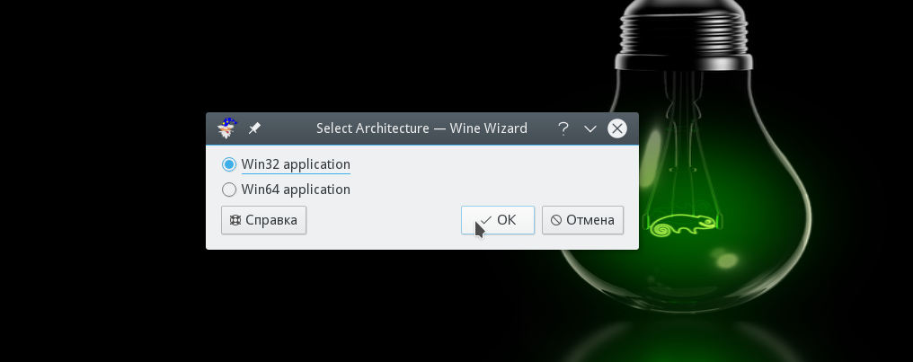The width and height of the screenshot is (913, 362).
Task: Select the Win32 application radio button
Action: (x=229, y=164)
